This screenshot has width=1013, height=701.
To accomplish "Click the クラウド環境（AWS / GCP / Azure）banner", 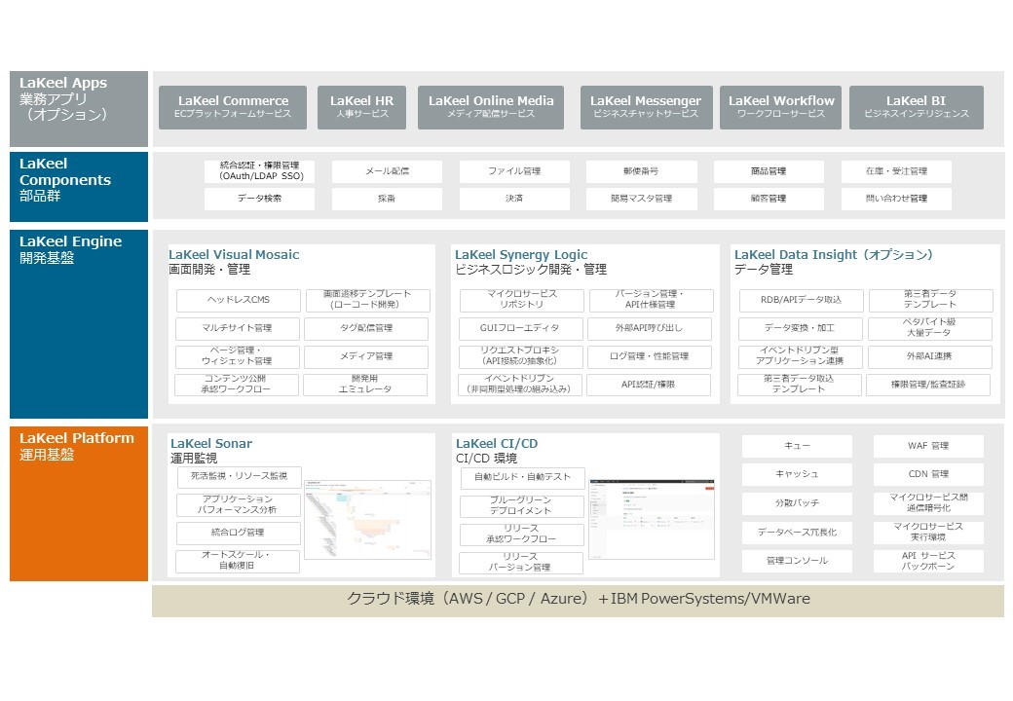I will (x=580, y=598).
